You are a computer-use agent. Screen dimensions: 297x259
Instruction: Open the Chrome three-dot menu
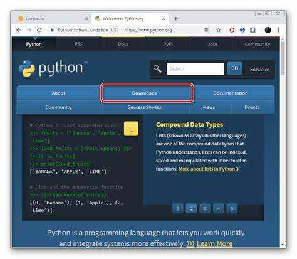tap(278, 30)
